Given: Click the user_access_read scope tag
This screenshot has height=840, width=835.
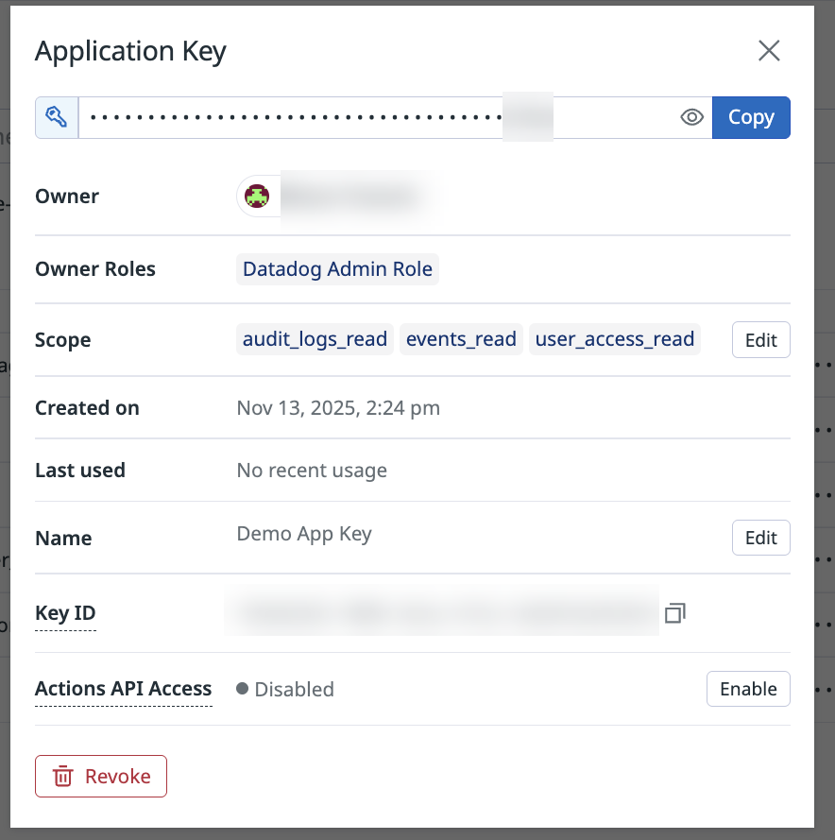Looking at the screenshot, I should click(x=614, y=339).
